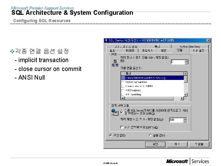Click the ANSI Null bullet text
Viewport: 221px width, 166px height.
click(32, 77)
